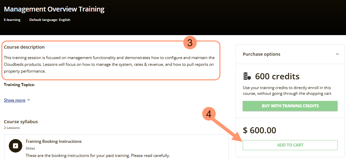Click the $ 600.00 price text

[x=259, y=130]
